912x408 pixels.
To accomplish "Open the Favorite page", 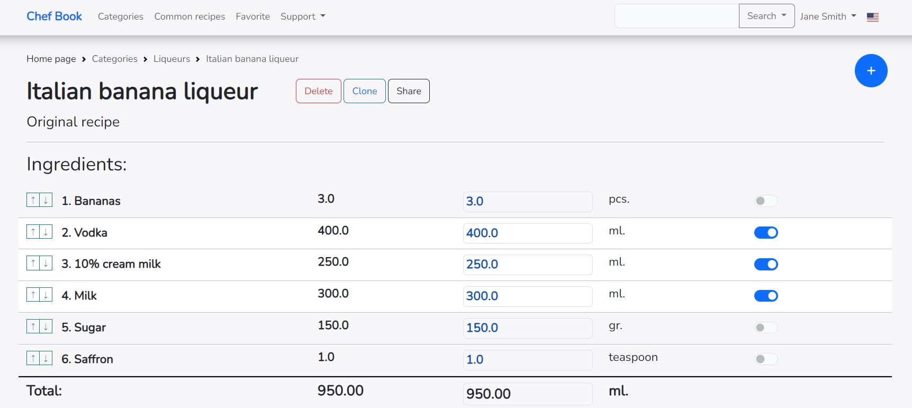I will coord(252,16).
